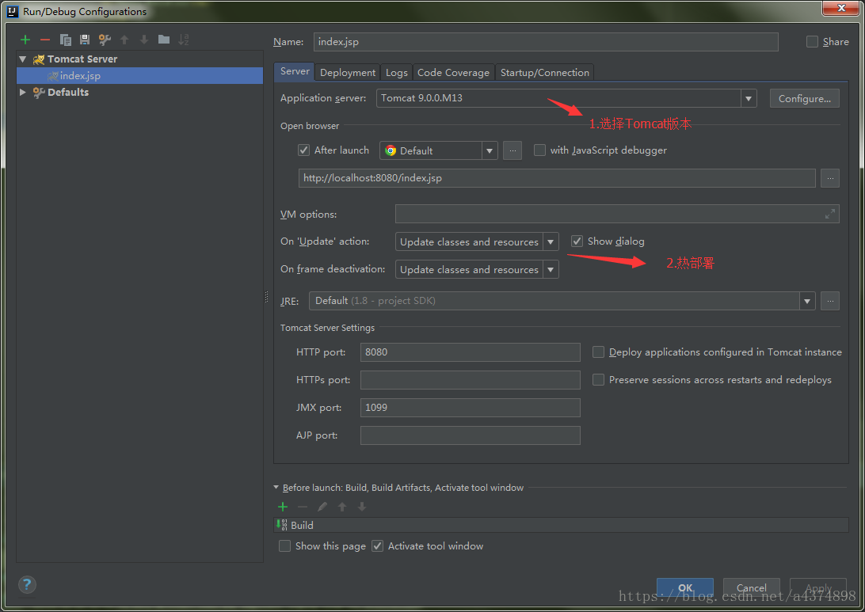Screen dimensions: 865x612
Task: Open URL ellipsis button beside localhost address
Action: pyautogui.click(x=830, y=178)
